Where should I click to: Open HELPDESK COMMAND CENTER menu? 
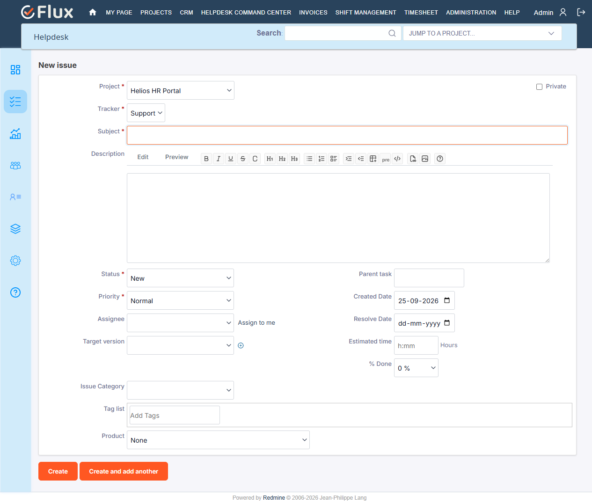[246, 13]
